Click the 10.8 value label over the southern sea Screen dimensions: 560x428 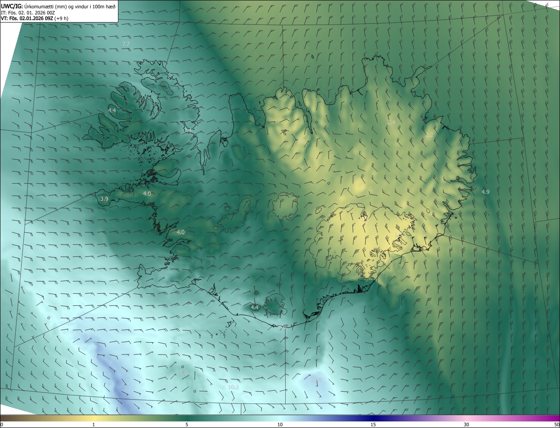click(x=317, y=379)
